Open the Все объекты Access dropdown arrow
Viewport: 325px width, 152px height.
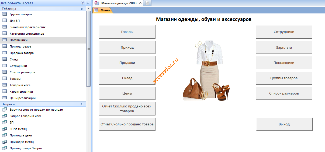tap(82, 3)
